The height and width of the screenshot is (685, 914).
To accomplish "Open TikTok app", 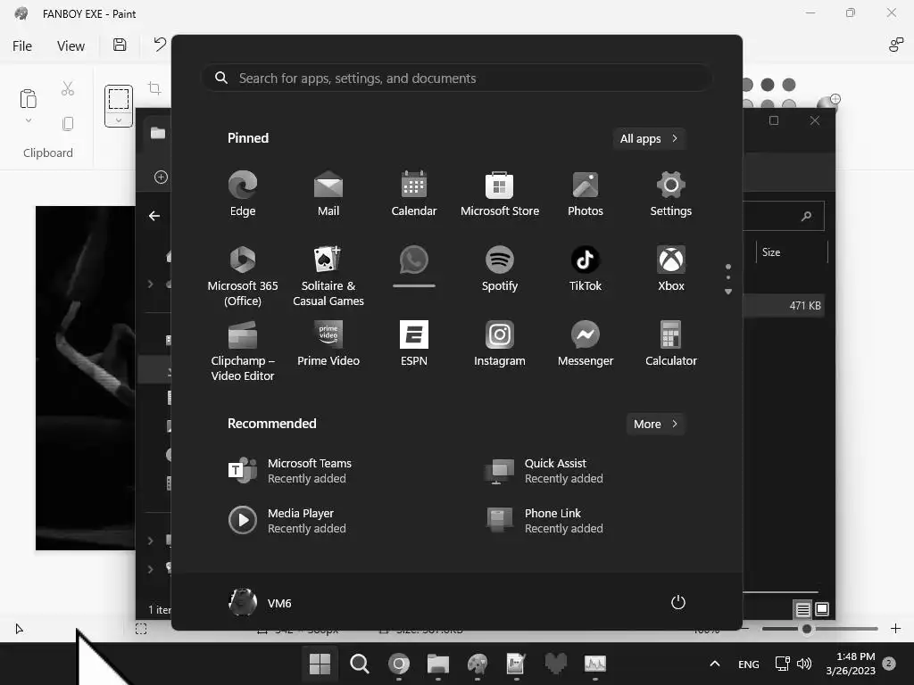I will 586,268.
